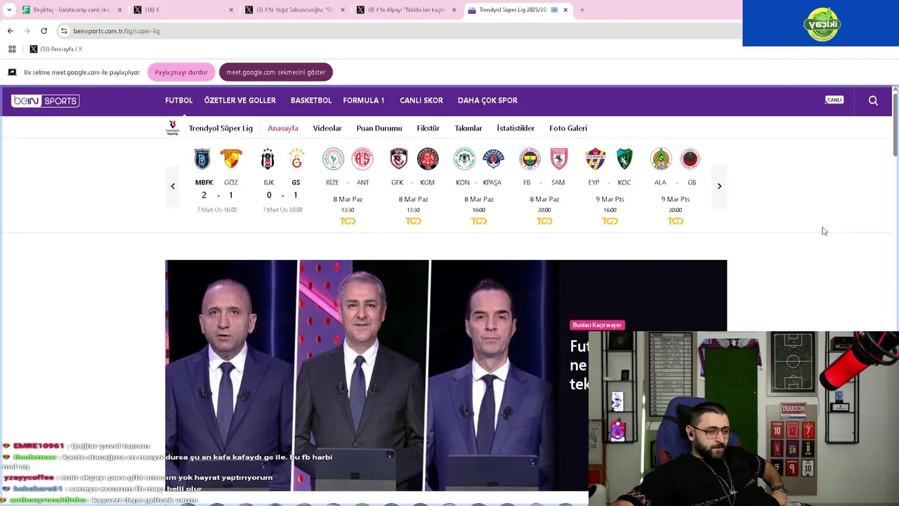Click the address bar URL field
Image resolution: width=899 pixels, height=506 pixels.
coord(398,31)
